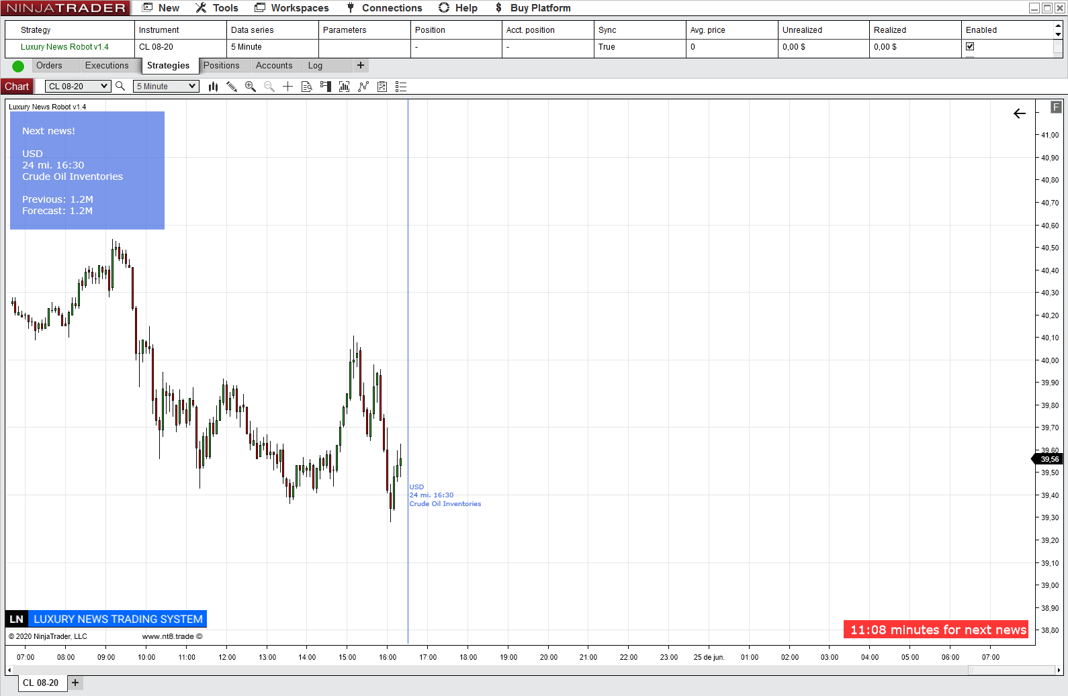The height and width of the screenshot is (696, 1068).
Task: Open the data series bars icon
Action: pos(345,87)
